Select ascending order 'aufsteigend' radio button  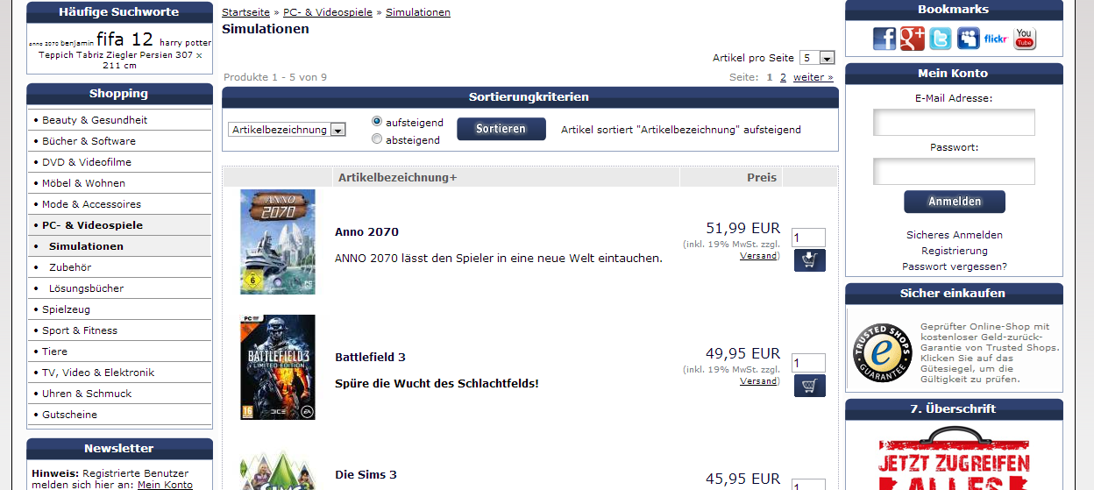[377, 122]
